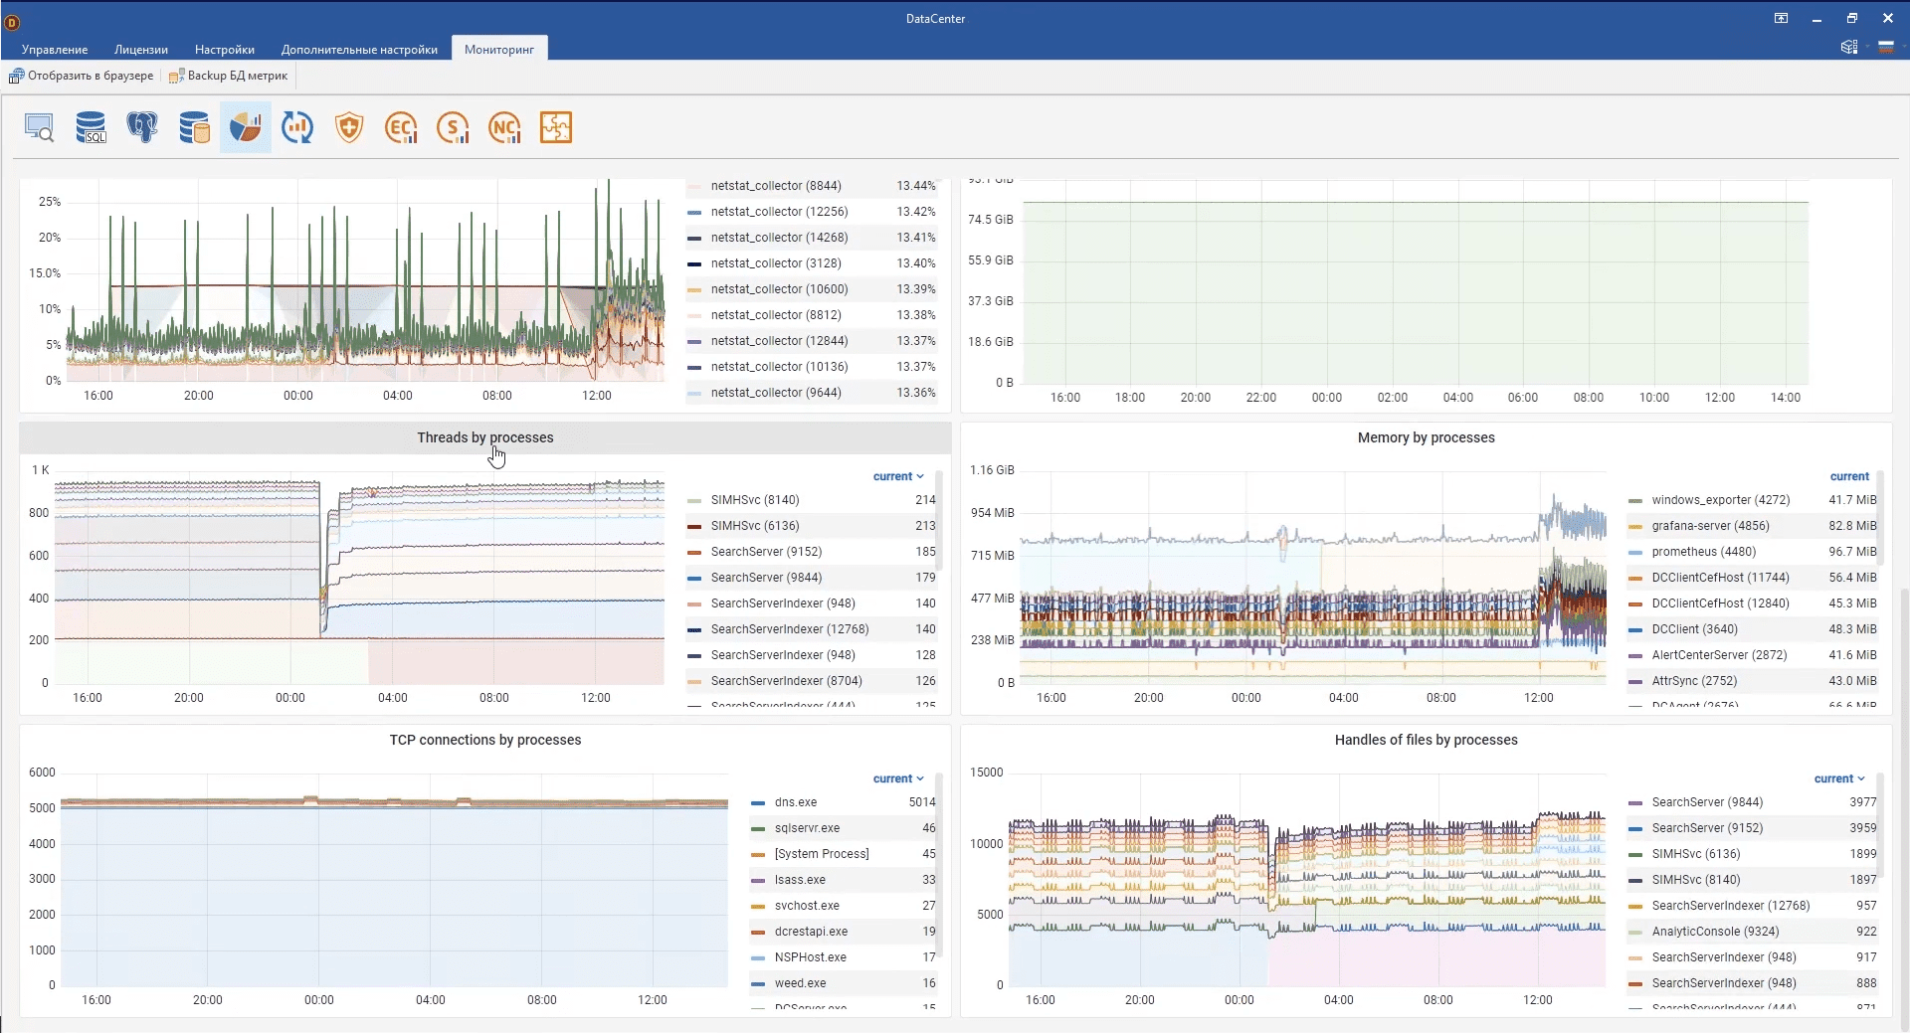Screen dimensions: 1910x1033
Task: Open the sync arrows with bars icon
Action: pos(297,127)
